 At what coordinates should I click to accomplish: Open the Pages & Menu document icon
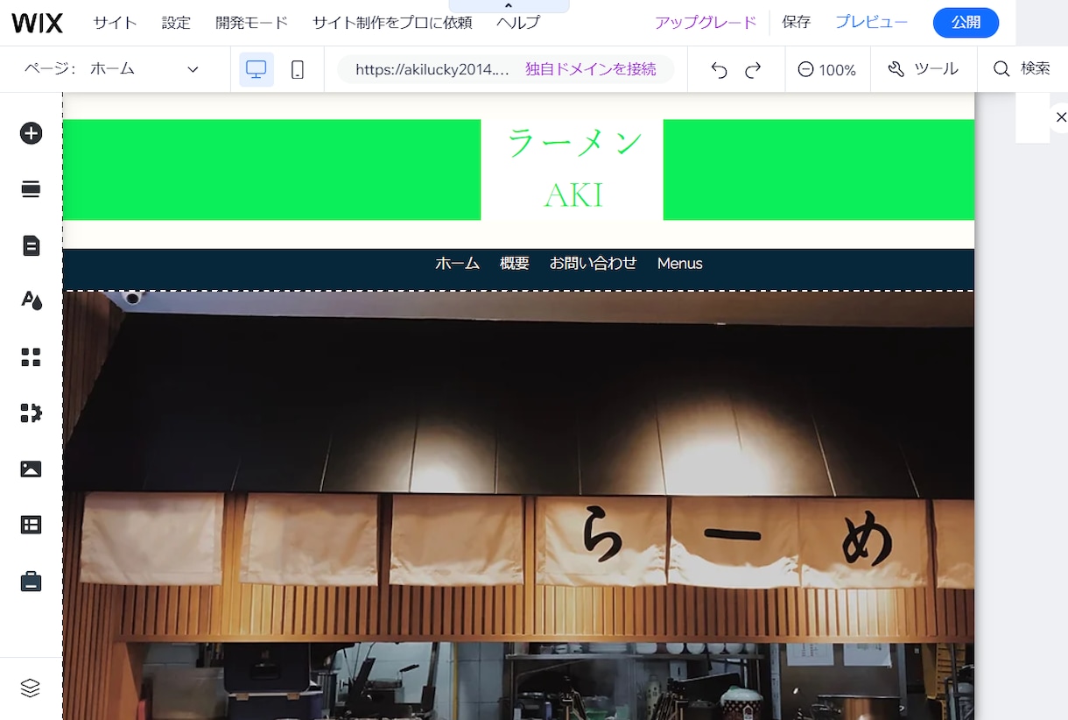[32, 245]
